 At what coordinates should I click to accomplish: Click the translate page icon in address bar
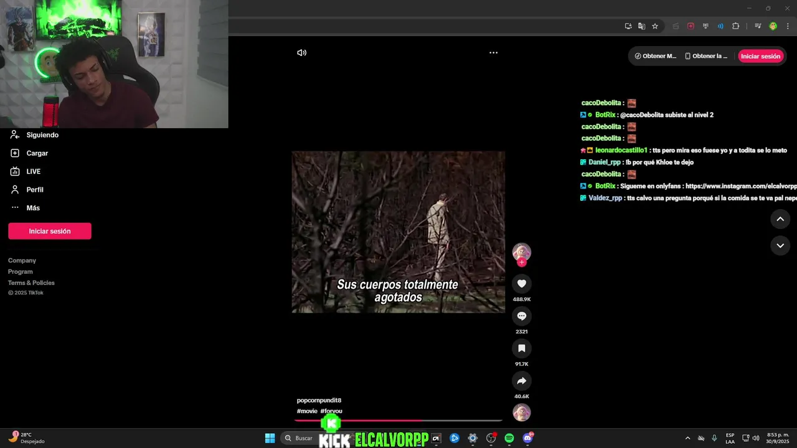tap(641, 26)
